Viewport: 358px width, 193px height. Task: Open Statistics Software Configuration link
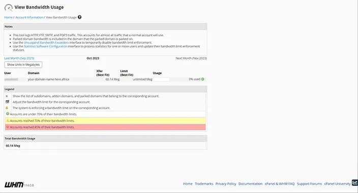click(45, 46)
